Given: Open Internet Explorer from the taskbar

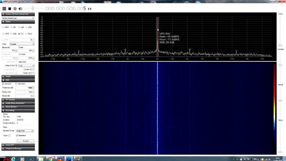Looking at the screenshot, I should (x=13, y=159).
